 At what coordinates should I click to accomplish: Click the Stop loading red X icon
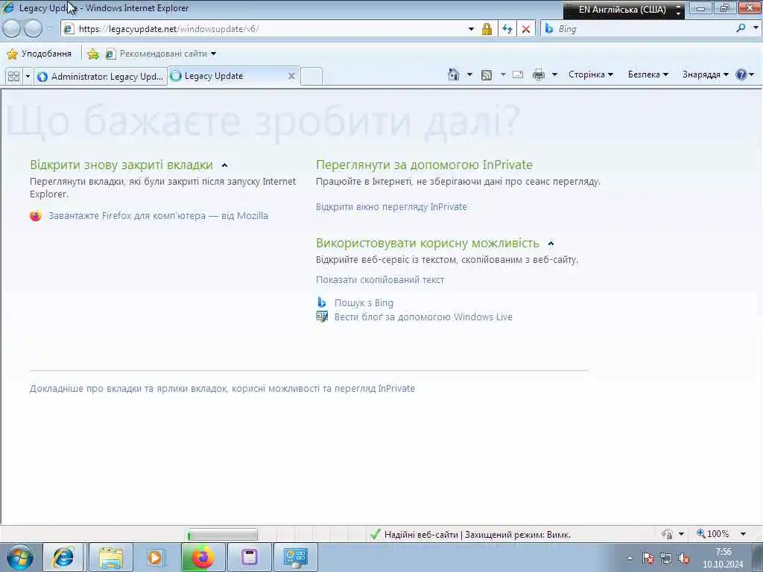pos(525,29)
